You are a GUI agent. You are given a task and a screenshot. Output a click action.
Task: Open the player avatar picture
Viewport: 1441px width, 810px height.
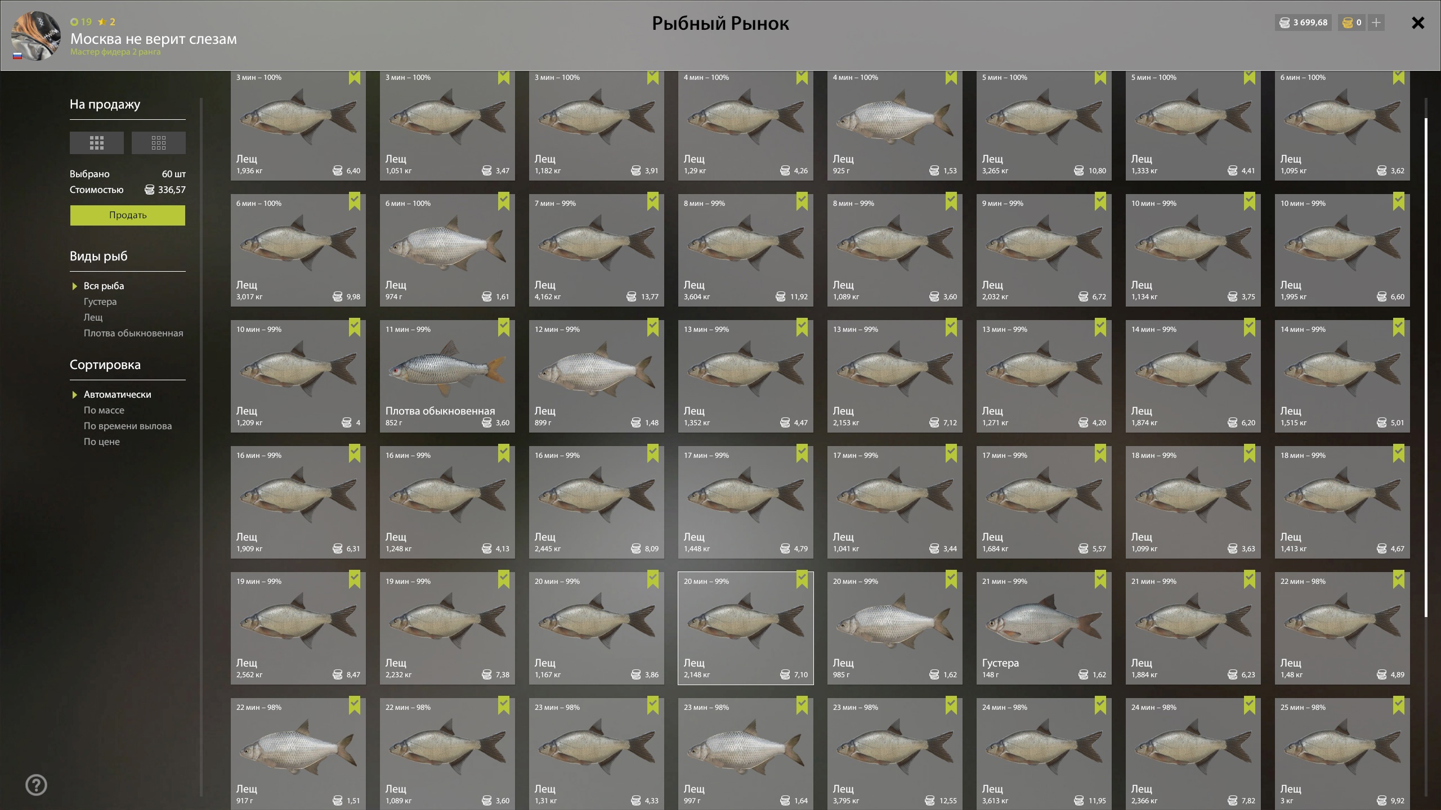tap(35, 36)
